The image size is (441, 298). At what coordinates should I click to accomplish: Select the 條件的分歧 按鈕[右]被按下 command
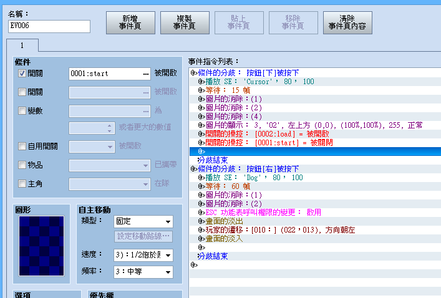tap(315, 169)
